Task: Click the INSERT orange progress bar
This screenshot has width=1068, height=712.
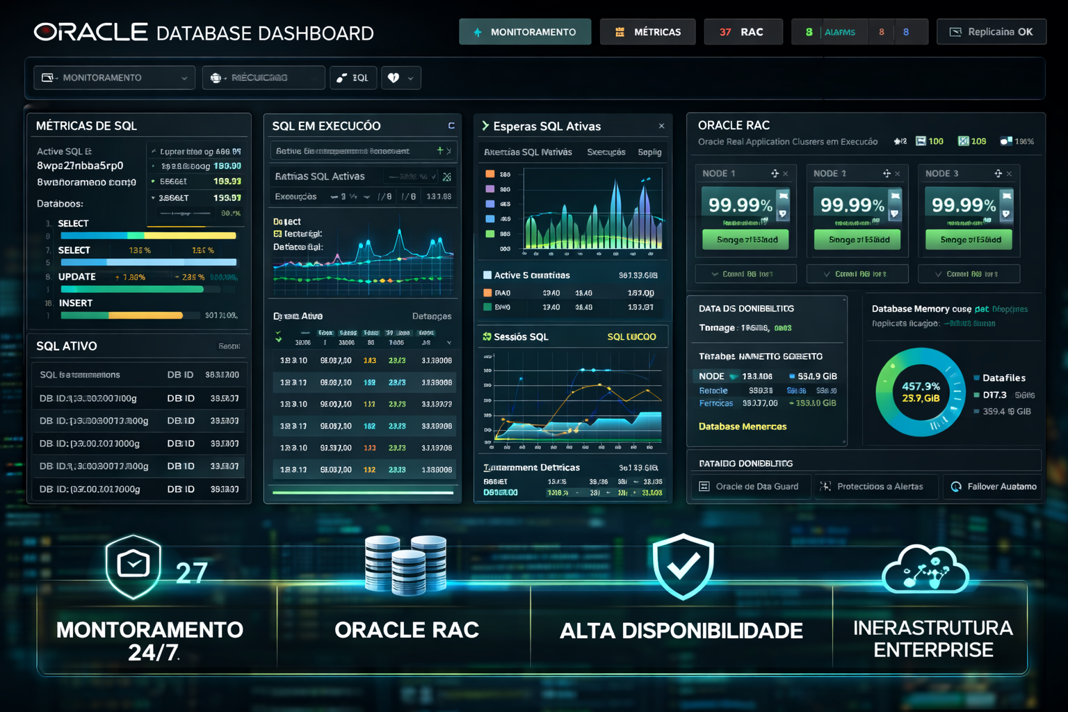Action: 122,315
